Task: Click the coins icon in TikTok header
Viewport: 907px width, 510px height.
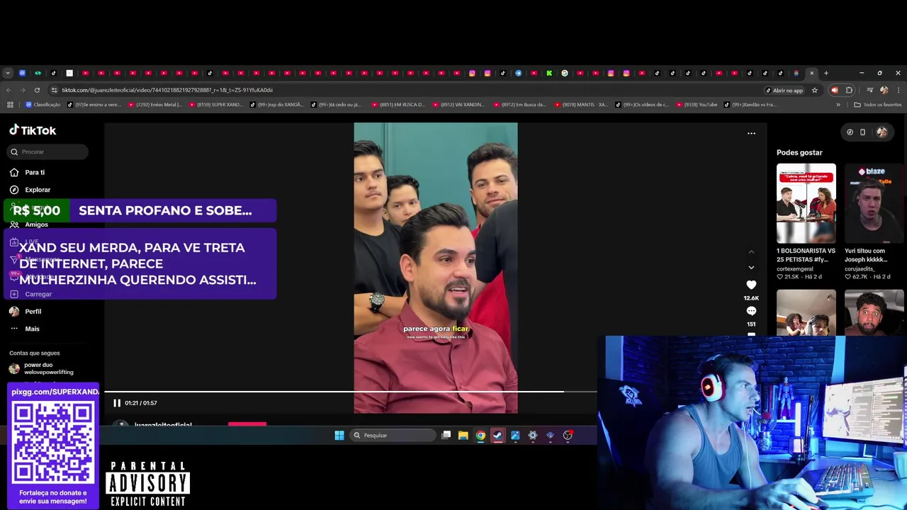Action: coord(850,132)
